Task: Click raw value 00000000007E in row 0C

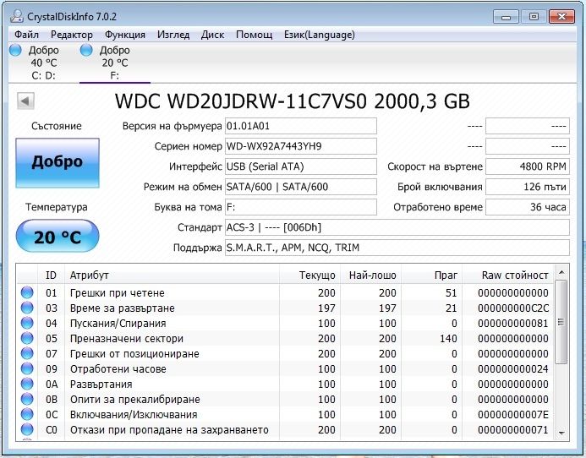Action: click(512, 415)
